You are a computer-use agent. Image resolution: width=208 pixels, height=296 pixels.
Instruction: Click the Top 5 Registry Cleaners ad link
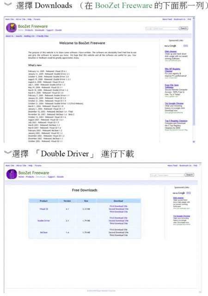click(176, 121)
